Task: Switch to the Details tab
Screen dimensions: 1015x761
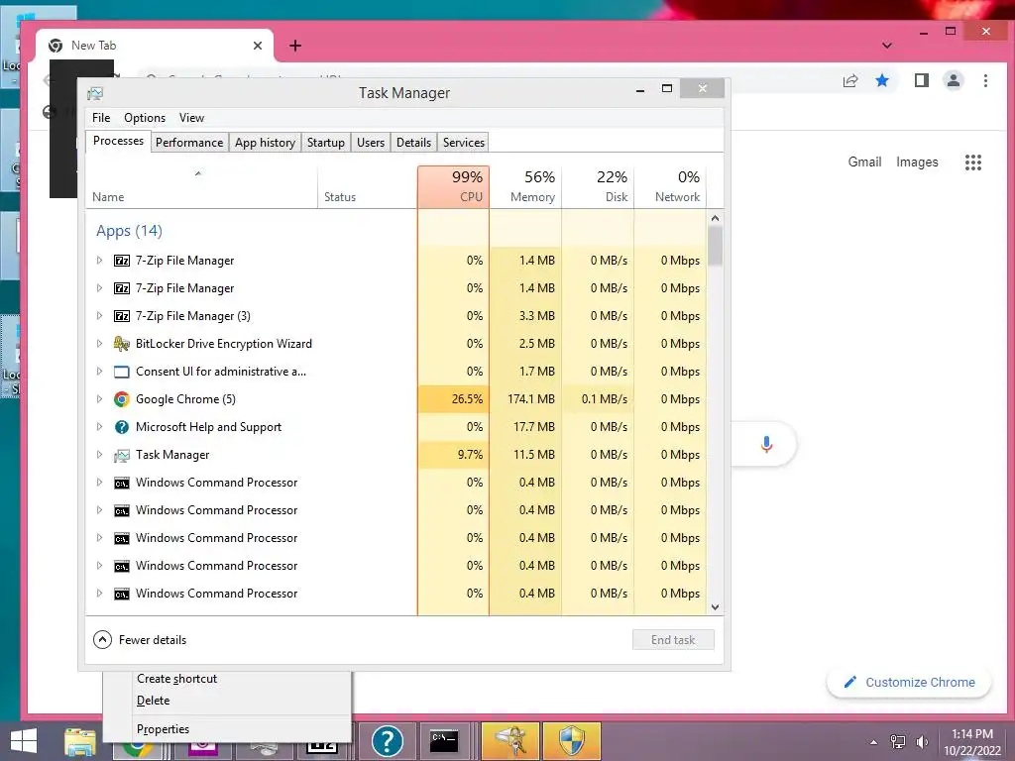Action: [413, 143]
